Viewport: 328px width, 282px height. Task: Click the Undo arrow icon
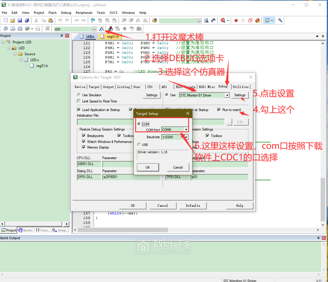point(61,20)
